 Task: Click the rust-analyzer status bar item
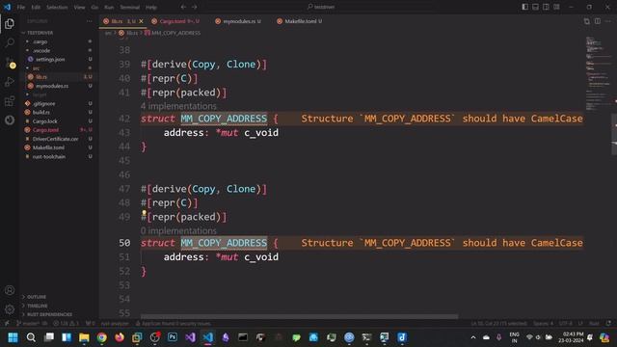tap(115, 324)
